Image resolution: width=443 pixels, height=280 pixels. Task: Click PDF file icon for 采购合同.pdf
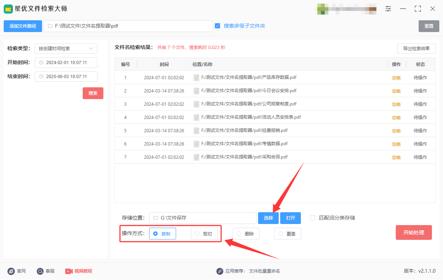click(x=196, y=157)
